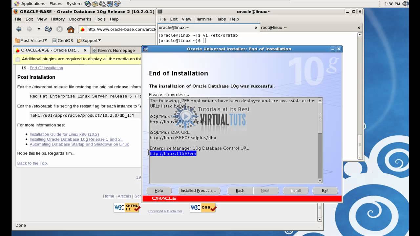Image resolution: width=420 pixels, height=236 pixels.
Task: Open terminal window Help menu
Action: coord(234,19)
